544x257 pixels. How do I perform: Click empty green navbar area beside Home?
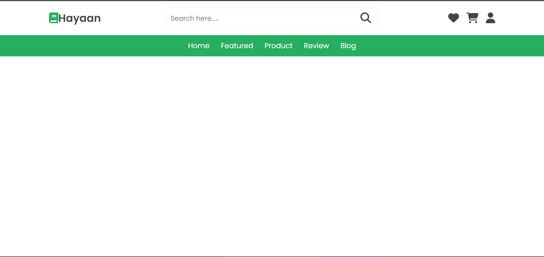[93, 46]
